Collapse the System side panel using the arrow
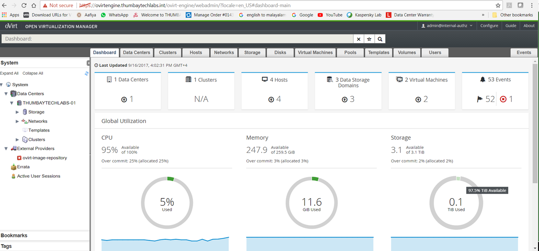This screenshot has width=539, height=251. pyautogui.click(x=88, y=63)
